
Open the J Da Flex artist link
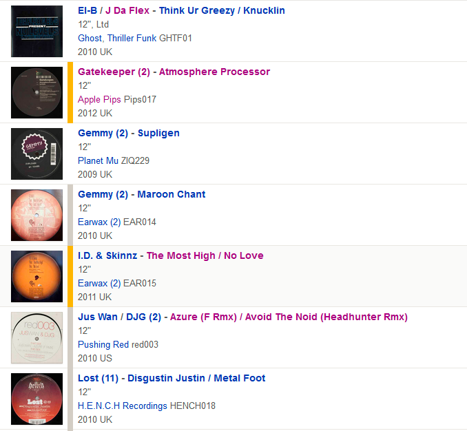coord(127,10)
